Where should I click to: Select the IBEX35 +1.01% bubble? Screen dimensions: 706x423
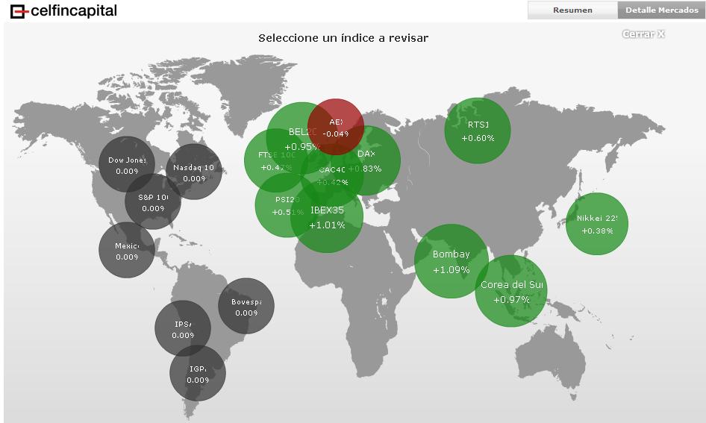click(x=327, y=217)
